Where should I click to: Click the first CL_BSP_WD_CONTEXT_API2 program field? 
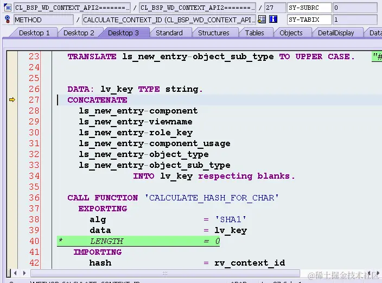[72, 8]
